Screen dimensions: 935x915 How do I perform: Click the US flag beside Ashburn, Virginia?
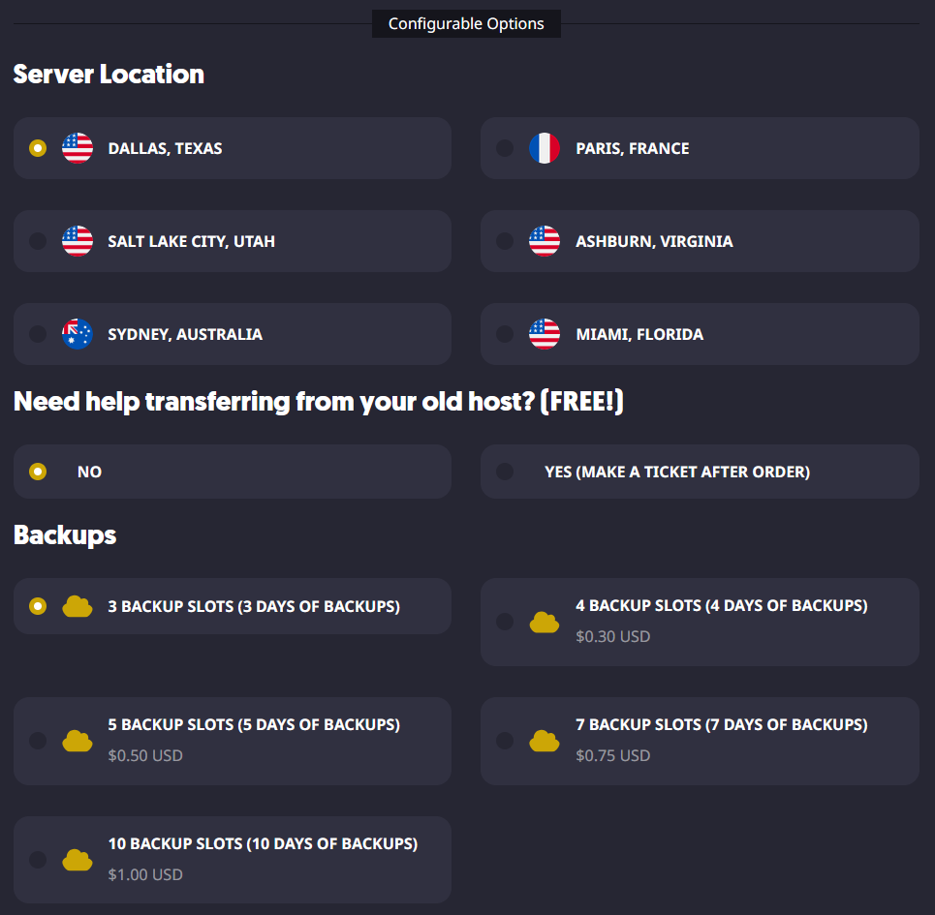[545, 241]
